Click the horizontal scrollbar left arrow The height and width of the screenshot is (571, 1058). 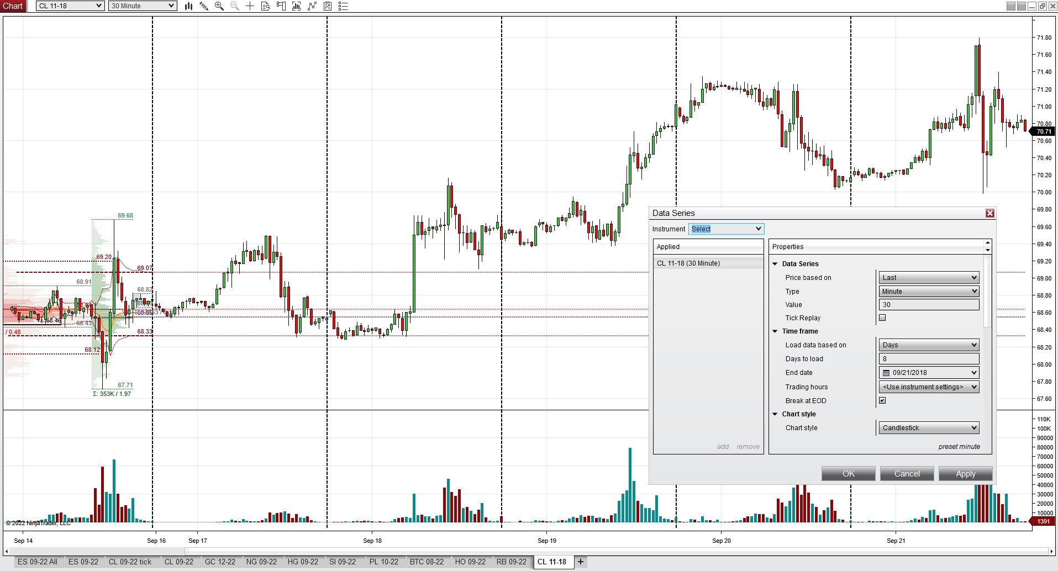7,551
